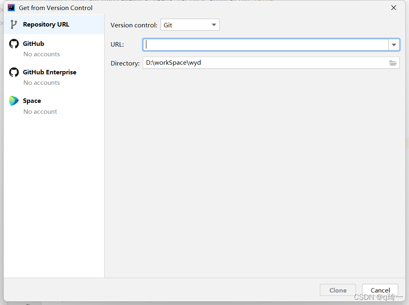This screenshot has width=409, height=305.
Task: Click "No accounts" under GitHub Enterprise
Action: pos(42,83)
